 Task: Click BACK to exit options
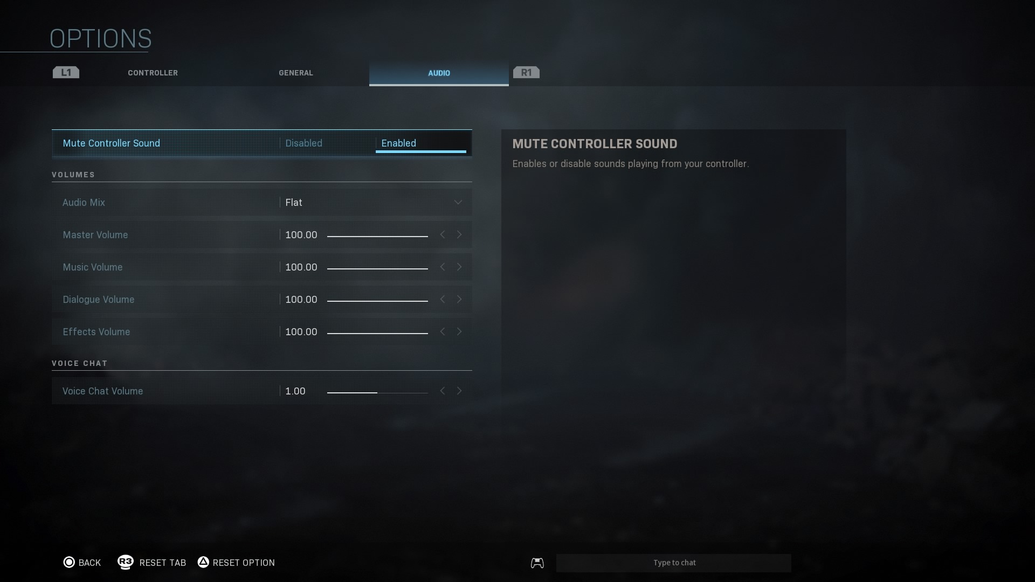[x=82, y=562]
